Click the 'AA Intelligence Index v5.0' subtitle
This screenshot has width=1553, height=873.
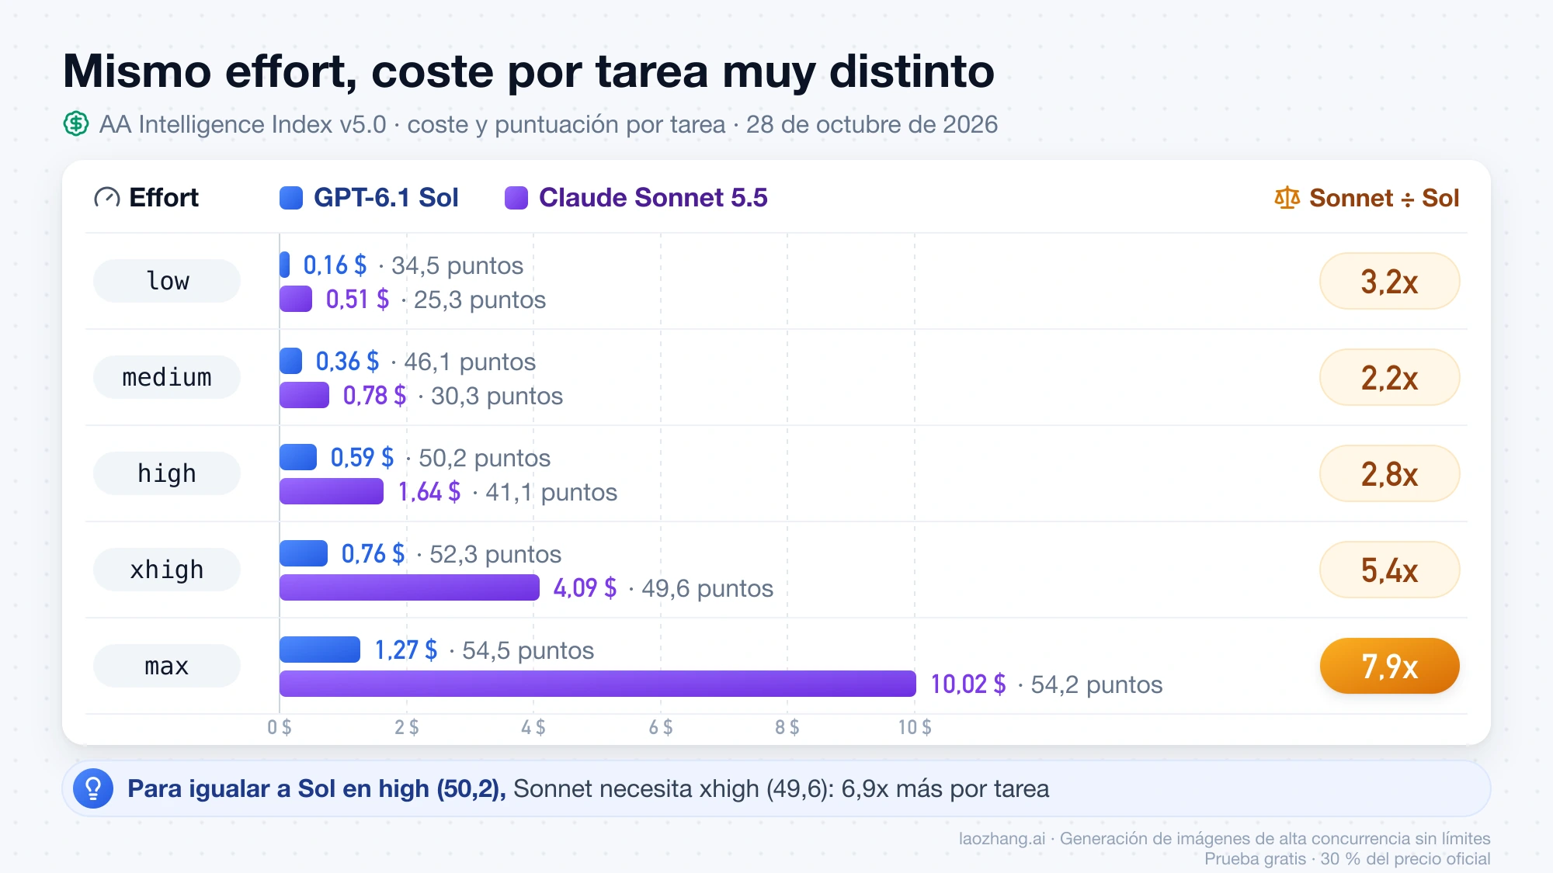pos(242,124)
